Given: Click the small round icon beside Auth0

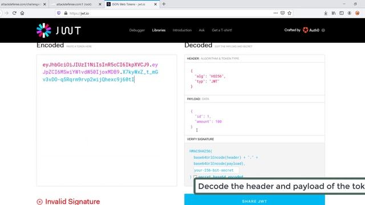Looking at the screenshot, I should coord(323,30).
